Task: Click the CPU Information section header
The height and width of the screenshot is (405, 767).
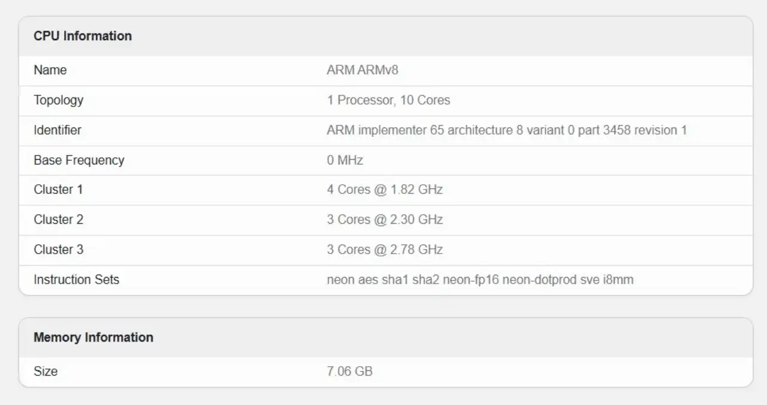Action: tap(83, 36)
